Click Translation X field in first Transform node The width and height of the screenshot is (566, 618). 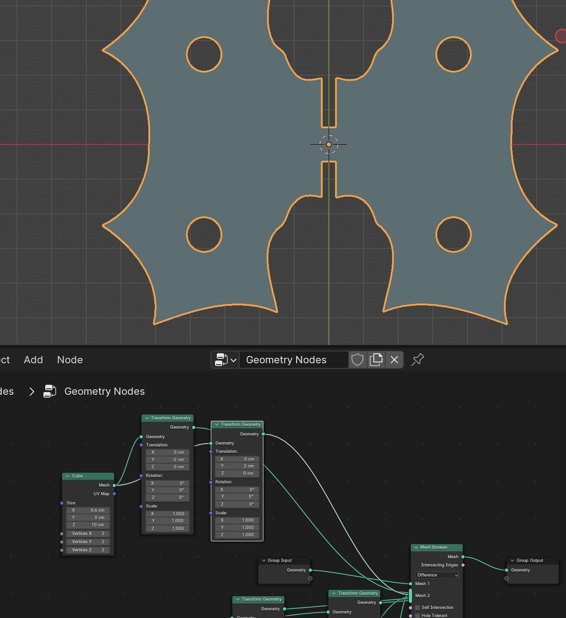point(168,452)
